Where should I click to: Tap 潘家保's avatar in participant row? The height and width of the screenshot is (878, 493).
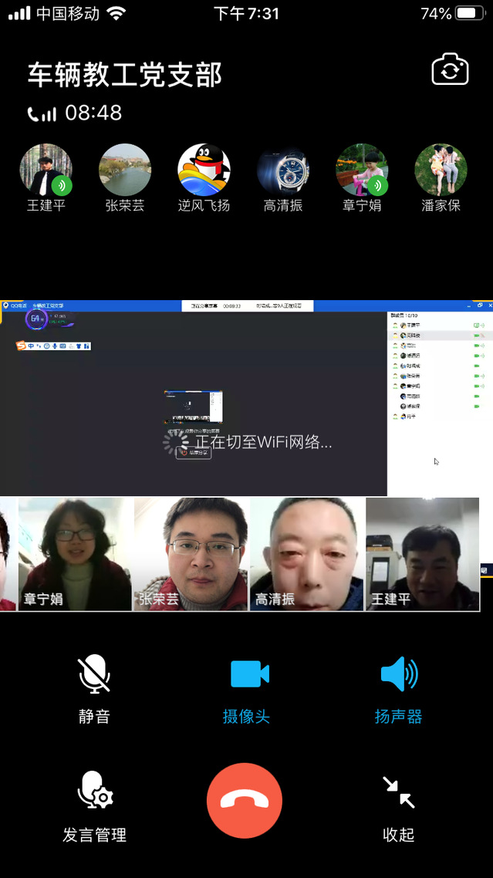click(x=441, y=170)
